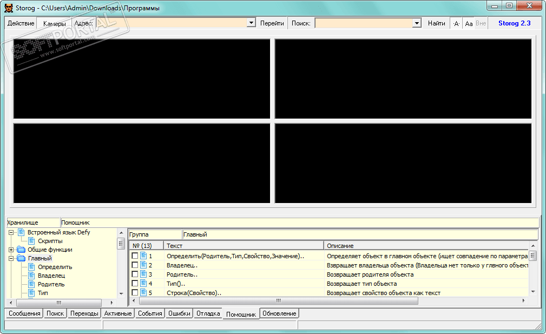Check the checkbox for row 2
The image size is (546, 334).
[x=135, y=265]
